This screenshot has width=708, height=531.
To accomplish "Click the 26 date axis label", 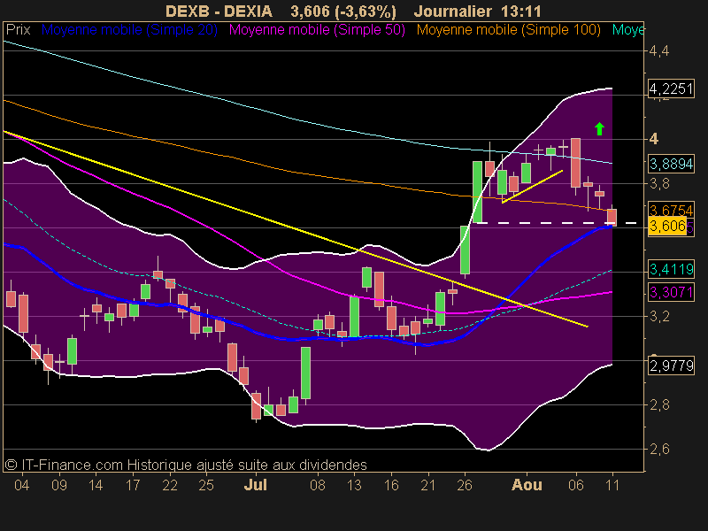I will tap(465, 485).
